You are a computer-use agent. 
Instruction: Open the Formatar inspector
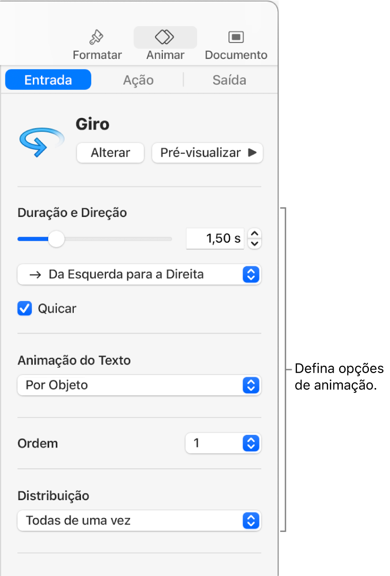[x=97, y=45]
